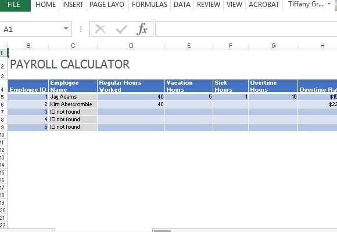Open the INSERT ribbon tab
This screenshot has width=337, height=232.
pos(73,5)
